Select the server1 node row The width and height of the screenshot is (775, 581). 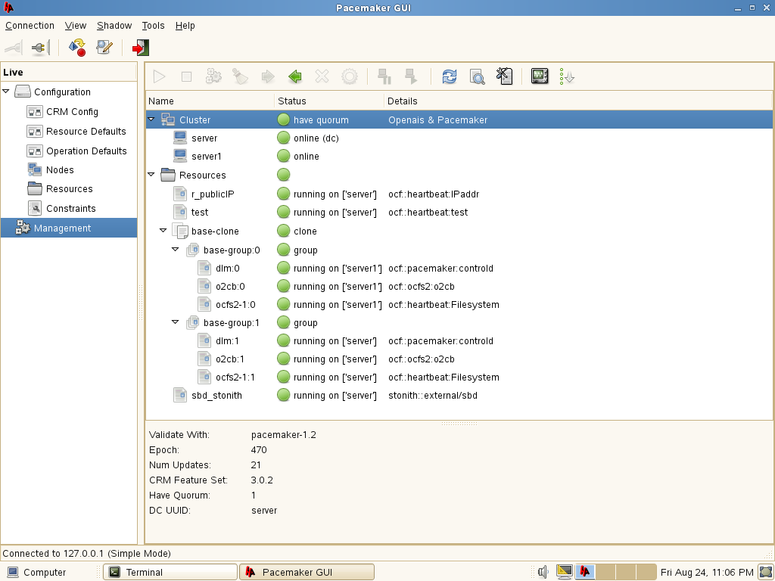pos(459,156)
